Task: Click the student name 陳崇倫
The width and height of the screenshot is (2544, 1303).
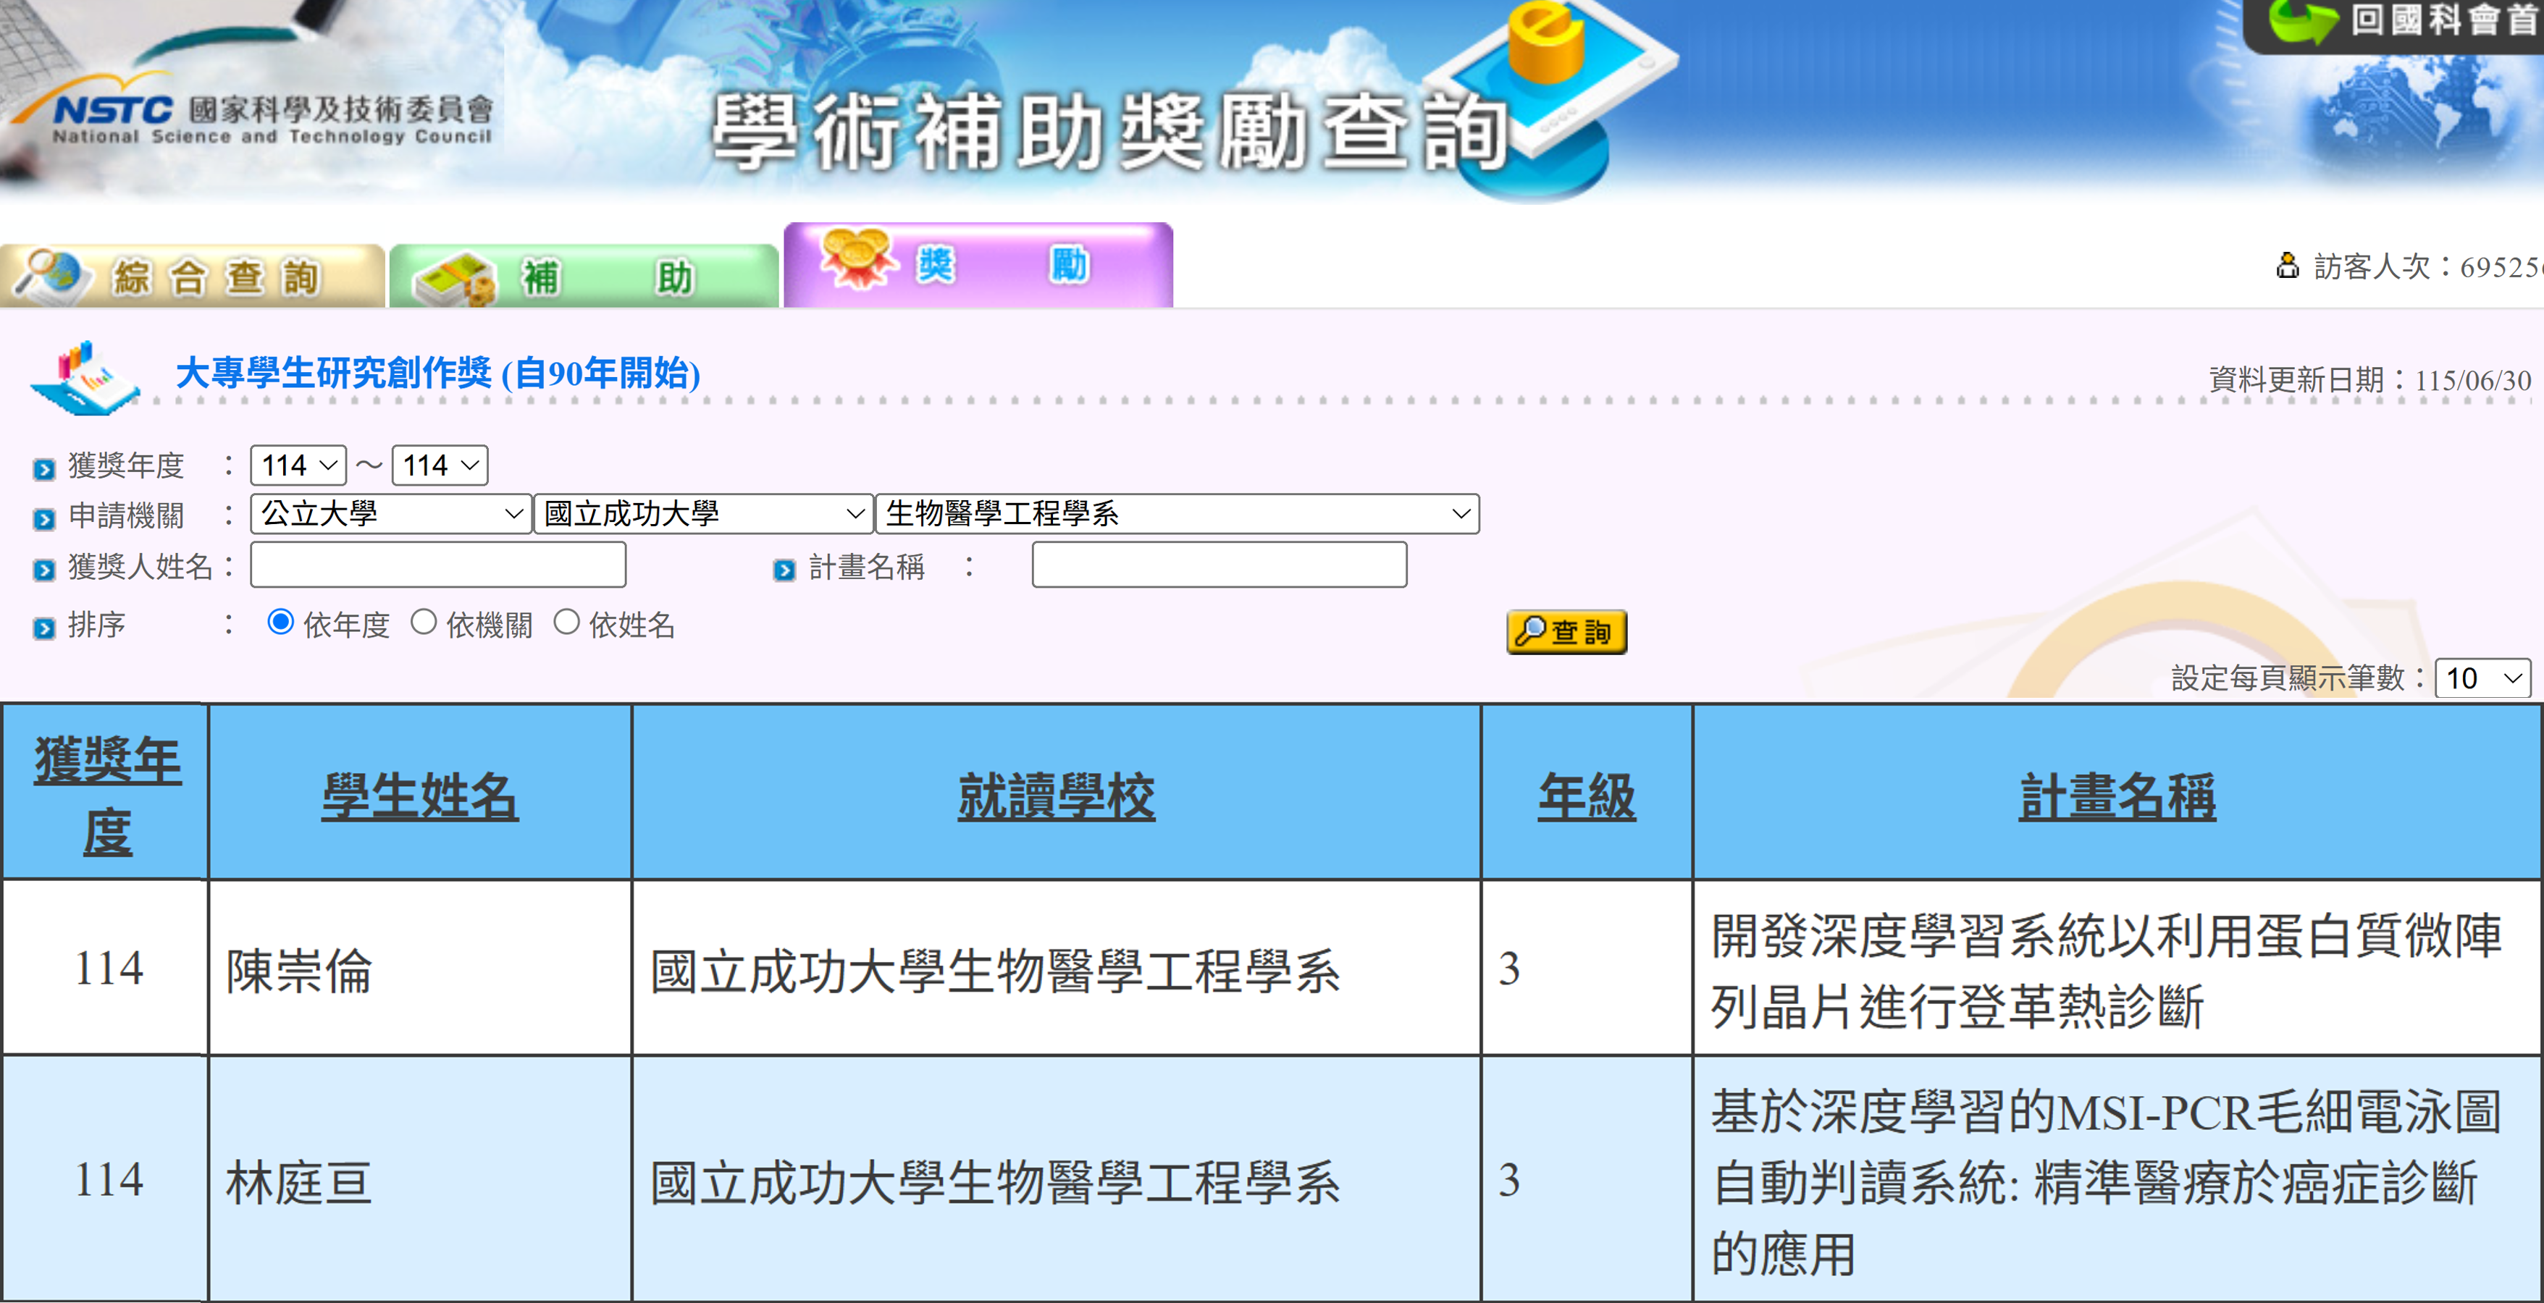Action: coord(298,970)
